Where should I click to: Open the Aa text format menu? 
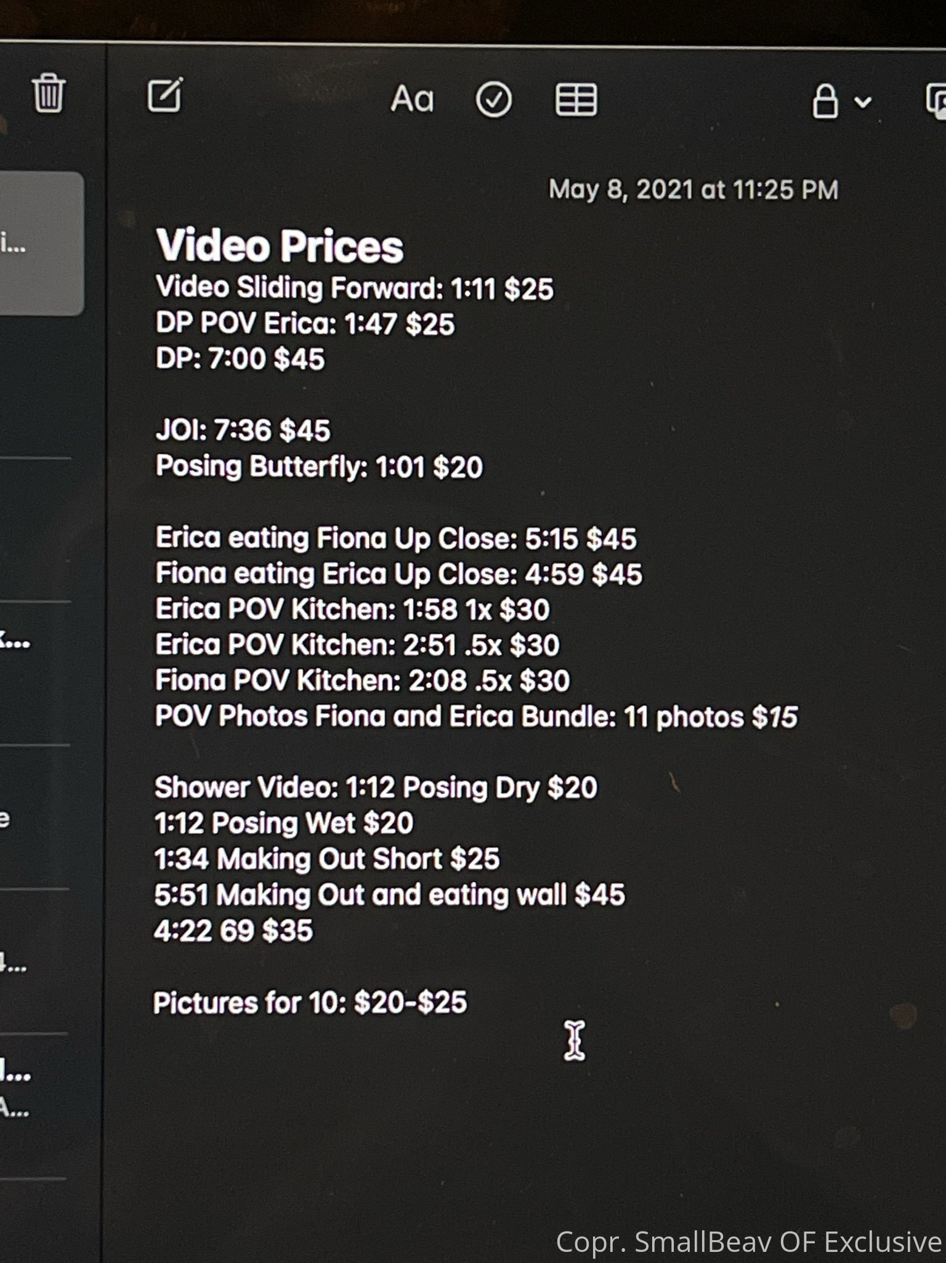point(412,99)
